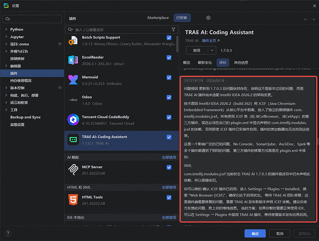Screen dimensions: 319x241
Task: Expand the 语言和框架 node
Action: [6, 102]
